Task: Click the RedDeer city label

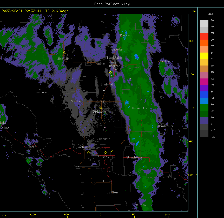Action: (114, 66)
